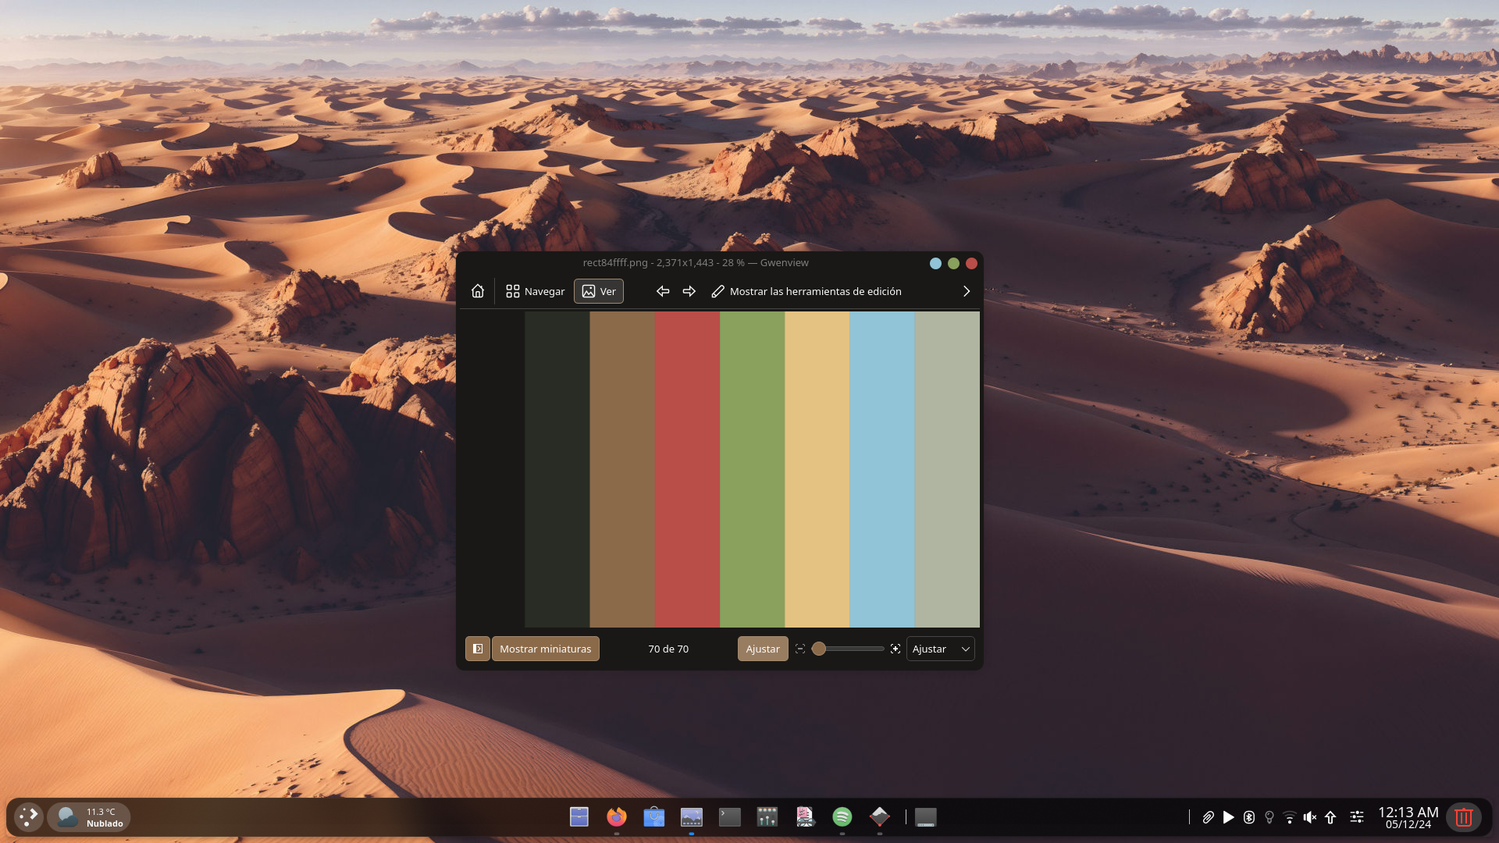Click the lightbulb night light tray icon
This screenshot has width=1499, height=843.
click(x=1269, y=817)
